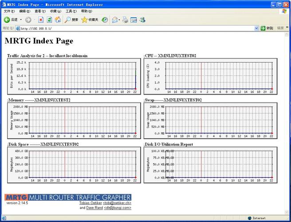The image size is (291, 222).
Task: Click the address bar URL field
Action: point(137,28)
